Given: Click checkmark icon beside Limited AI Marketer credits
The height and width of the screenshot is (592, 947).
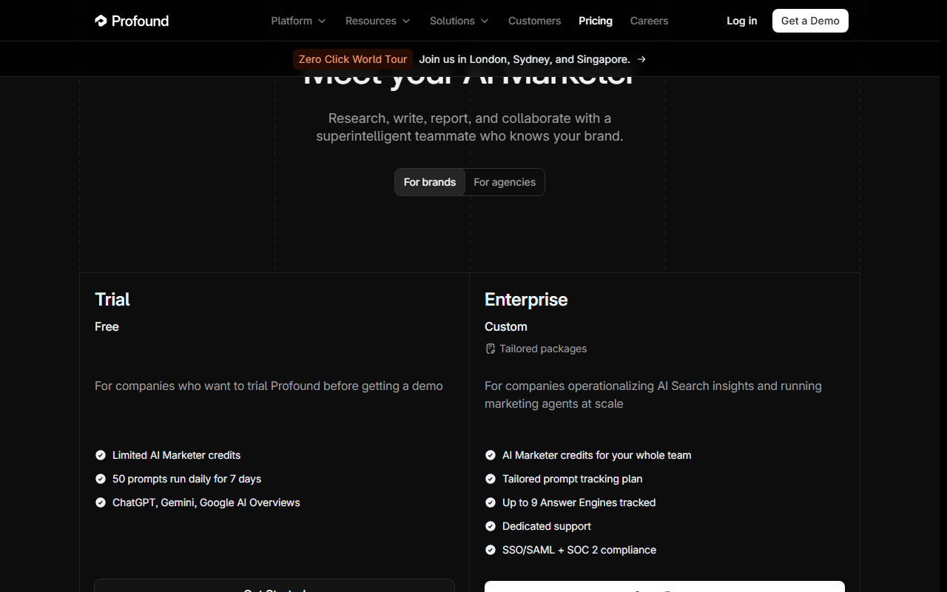Looking at the screenshot, I should (101, 455).
